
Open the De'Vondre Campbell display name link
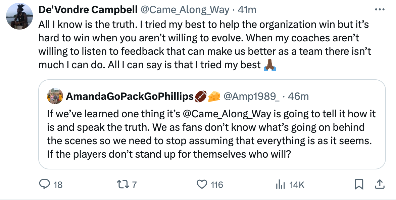tap(88, 10)
